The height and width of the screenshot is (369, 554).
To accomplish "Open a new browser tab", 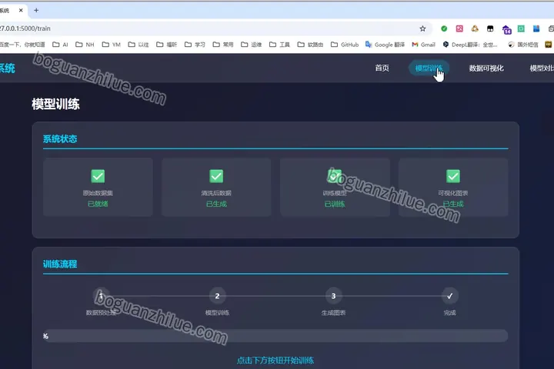I will coord(36,10).
